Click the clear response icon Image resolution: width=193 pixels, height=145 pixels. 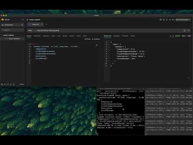click(x=170, y=36)
